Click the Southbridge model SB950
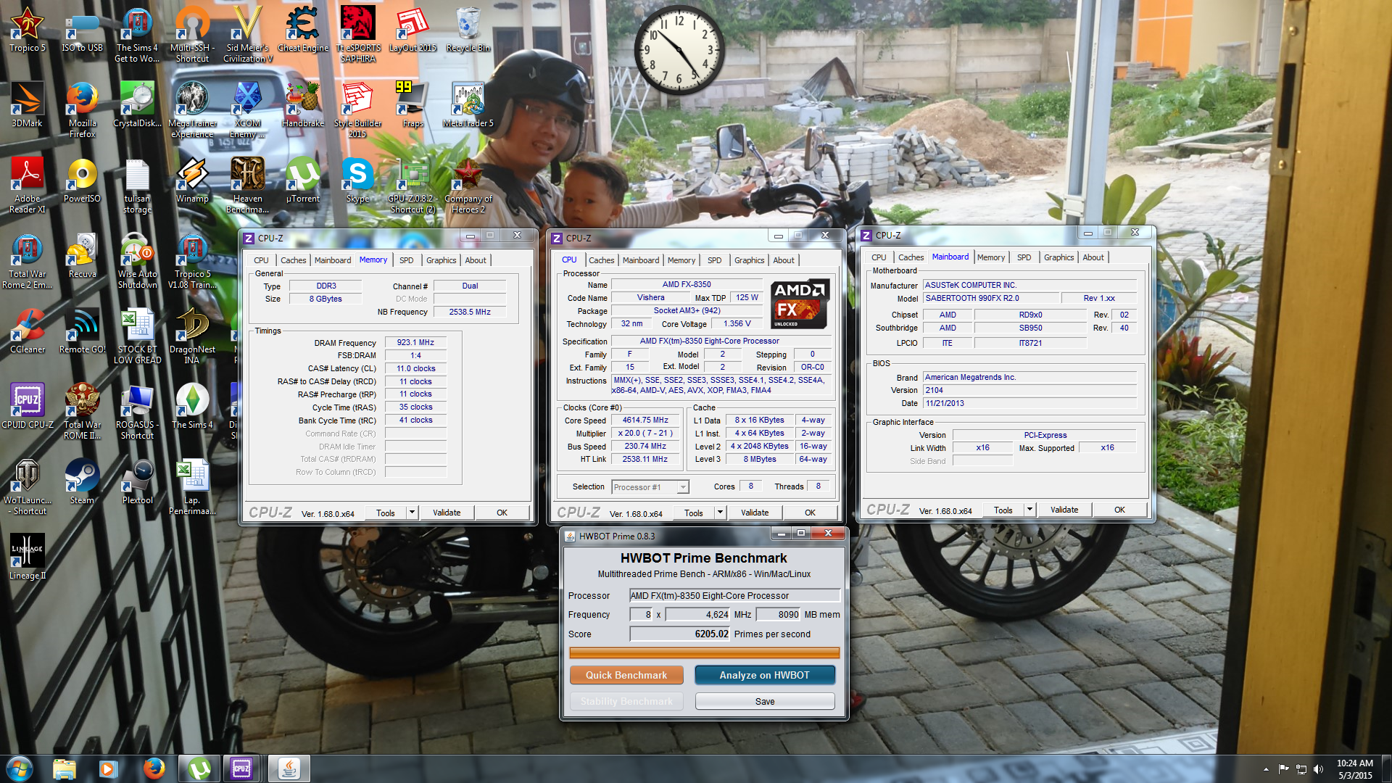 1030,328
